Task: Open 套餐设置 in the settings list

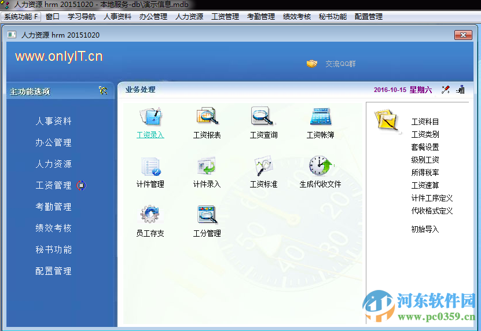Action: [425, 147]
